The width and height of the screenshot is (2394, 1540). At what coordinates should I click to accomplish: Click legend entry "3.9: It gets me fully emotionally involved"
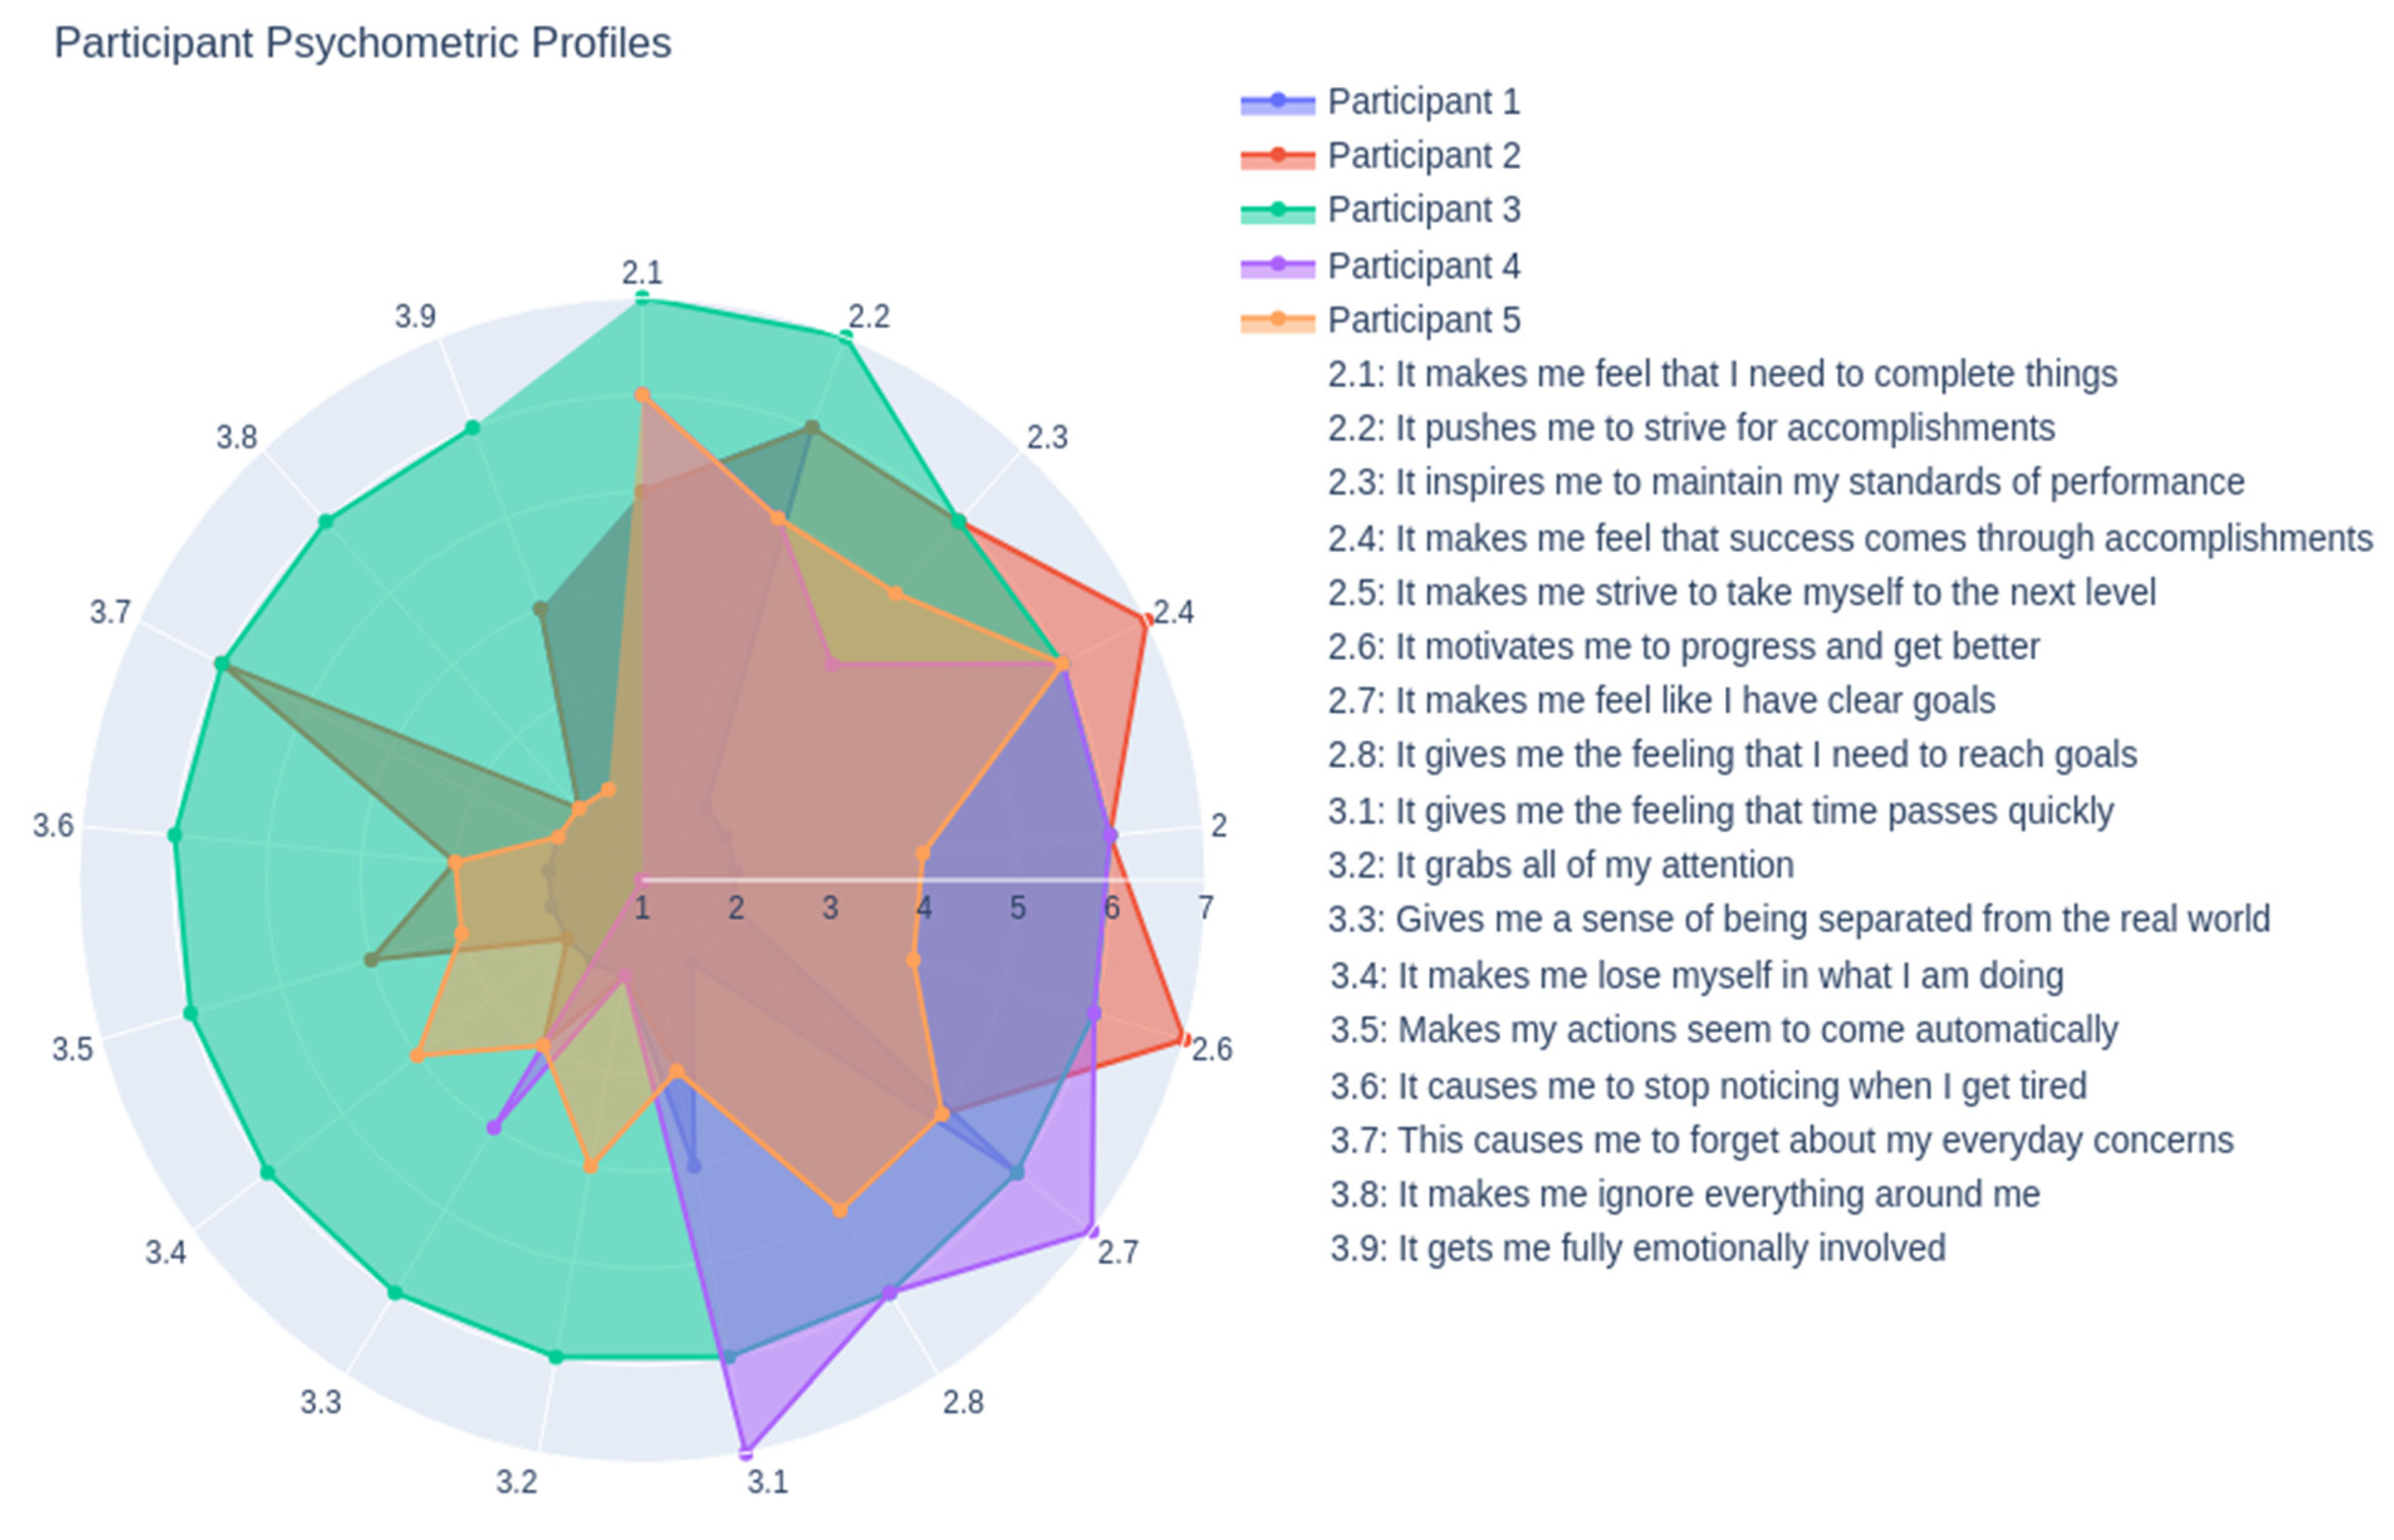1637,1248
